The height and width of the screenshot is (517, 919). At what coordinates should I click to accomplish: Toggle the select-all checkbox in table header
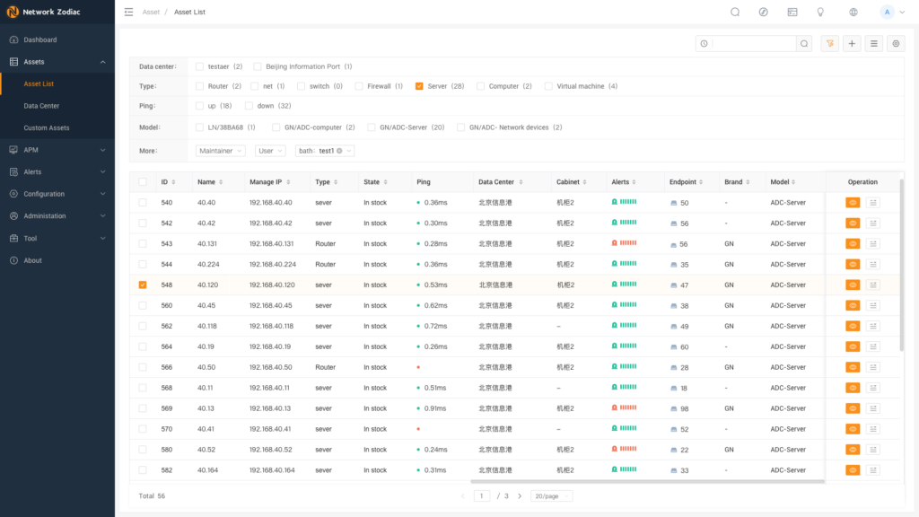click(143, 181)
